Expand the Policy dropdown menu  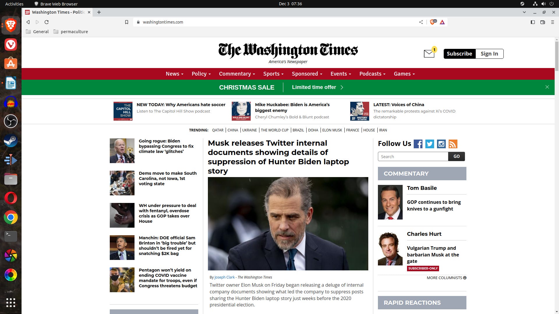pyautogui.click(x=201, y=74)
